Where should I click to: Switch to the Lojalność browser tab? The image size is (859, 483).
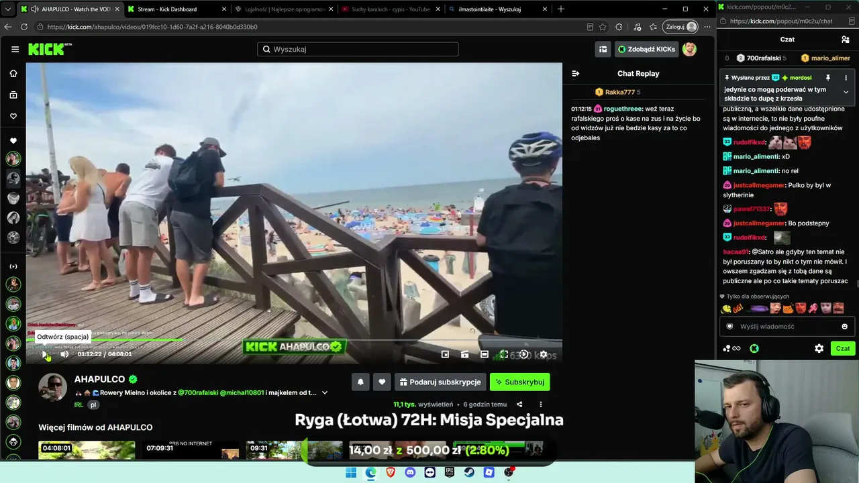coord(285,9)
